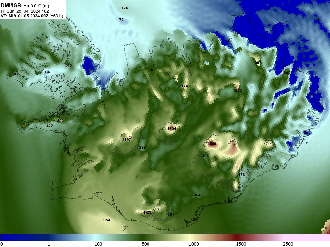Image resolution: width=330 pixels, height=247 pixels.
Task: Select the map value "364"
Action: point(197,195)
